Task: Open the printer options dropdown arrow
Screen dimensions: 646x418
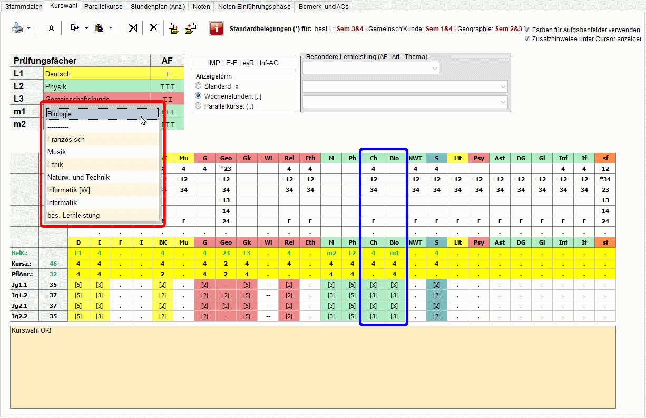Action: pos(28,28)
